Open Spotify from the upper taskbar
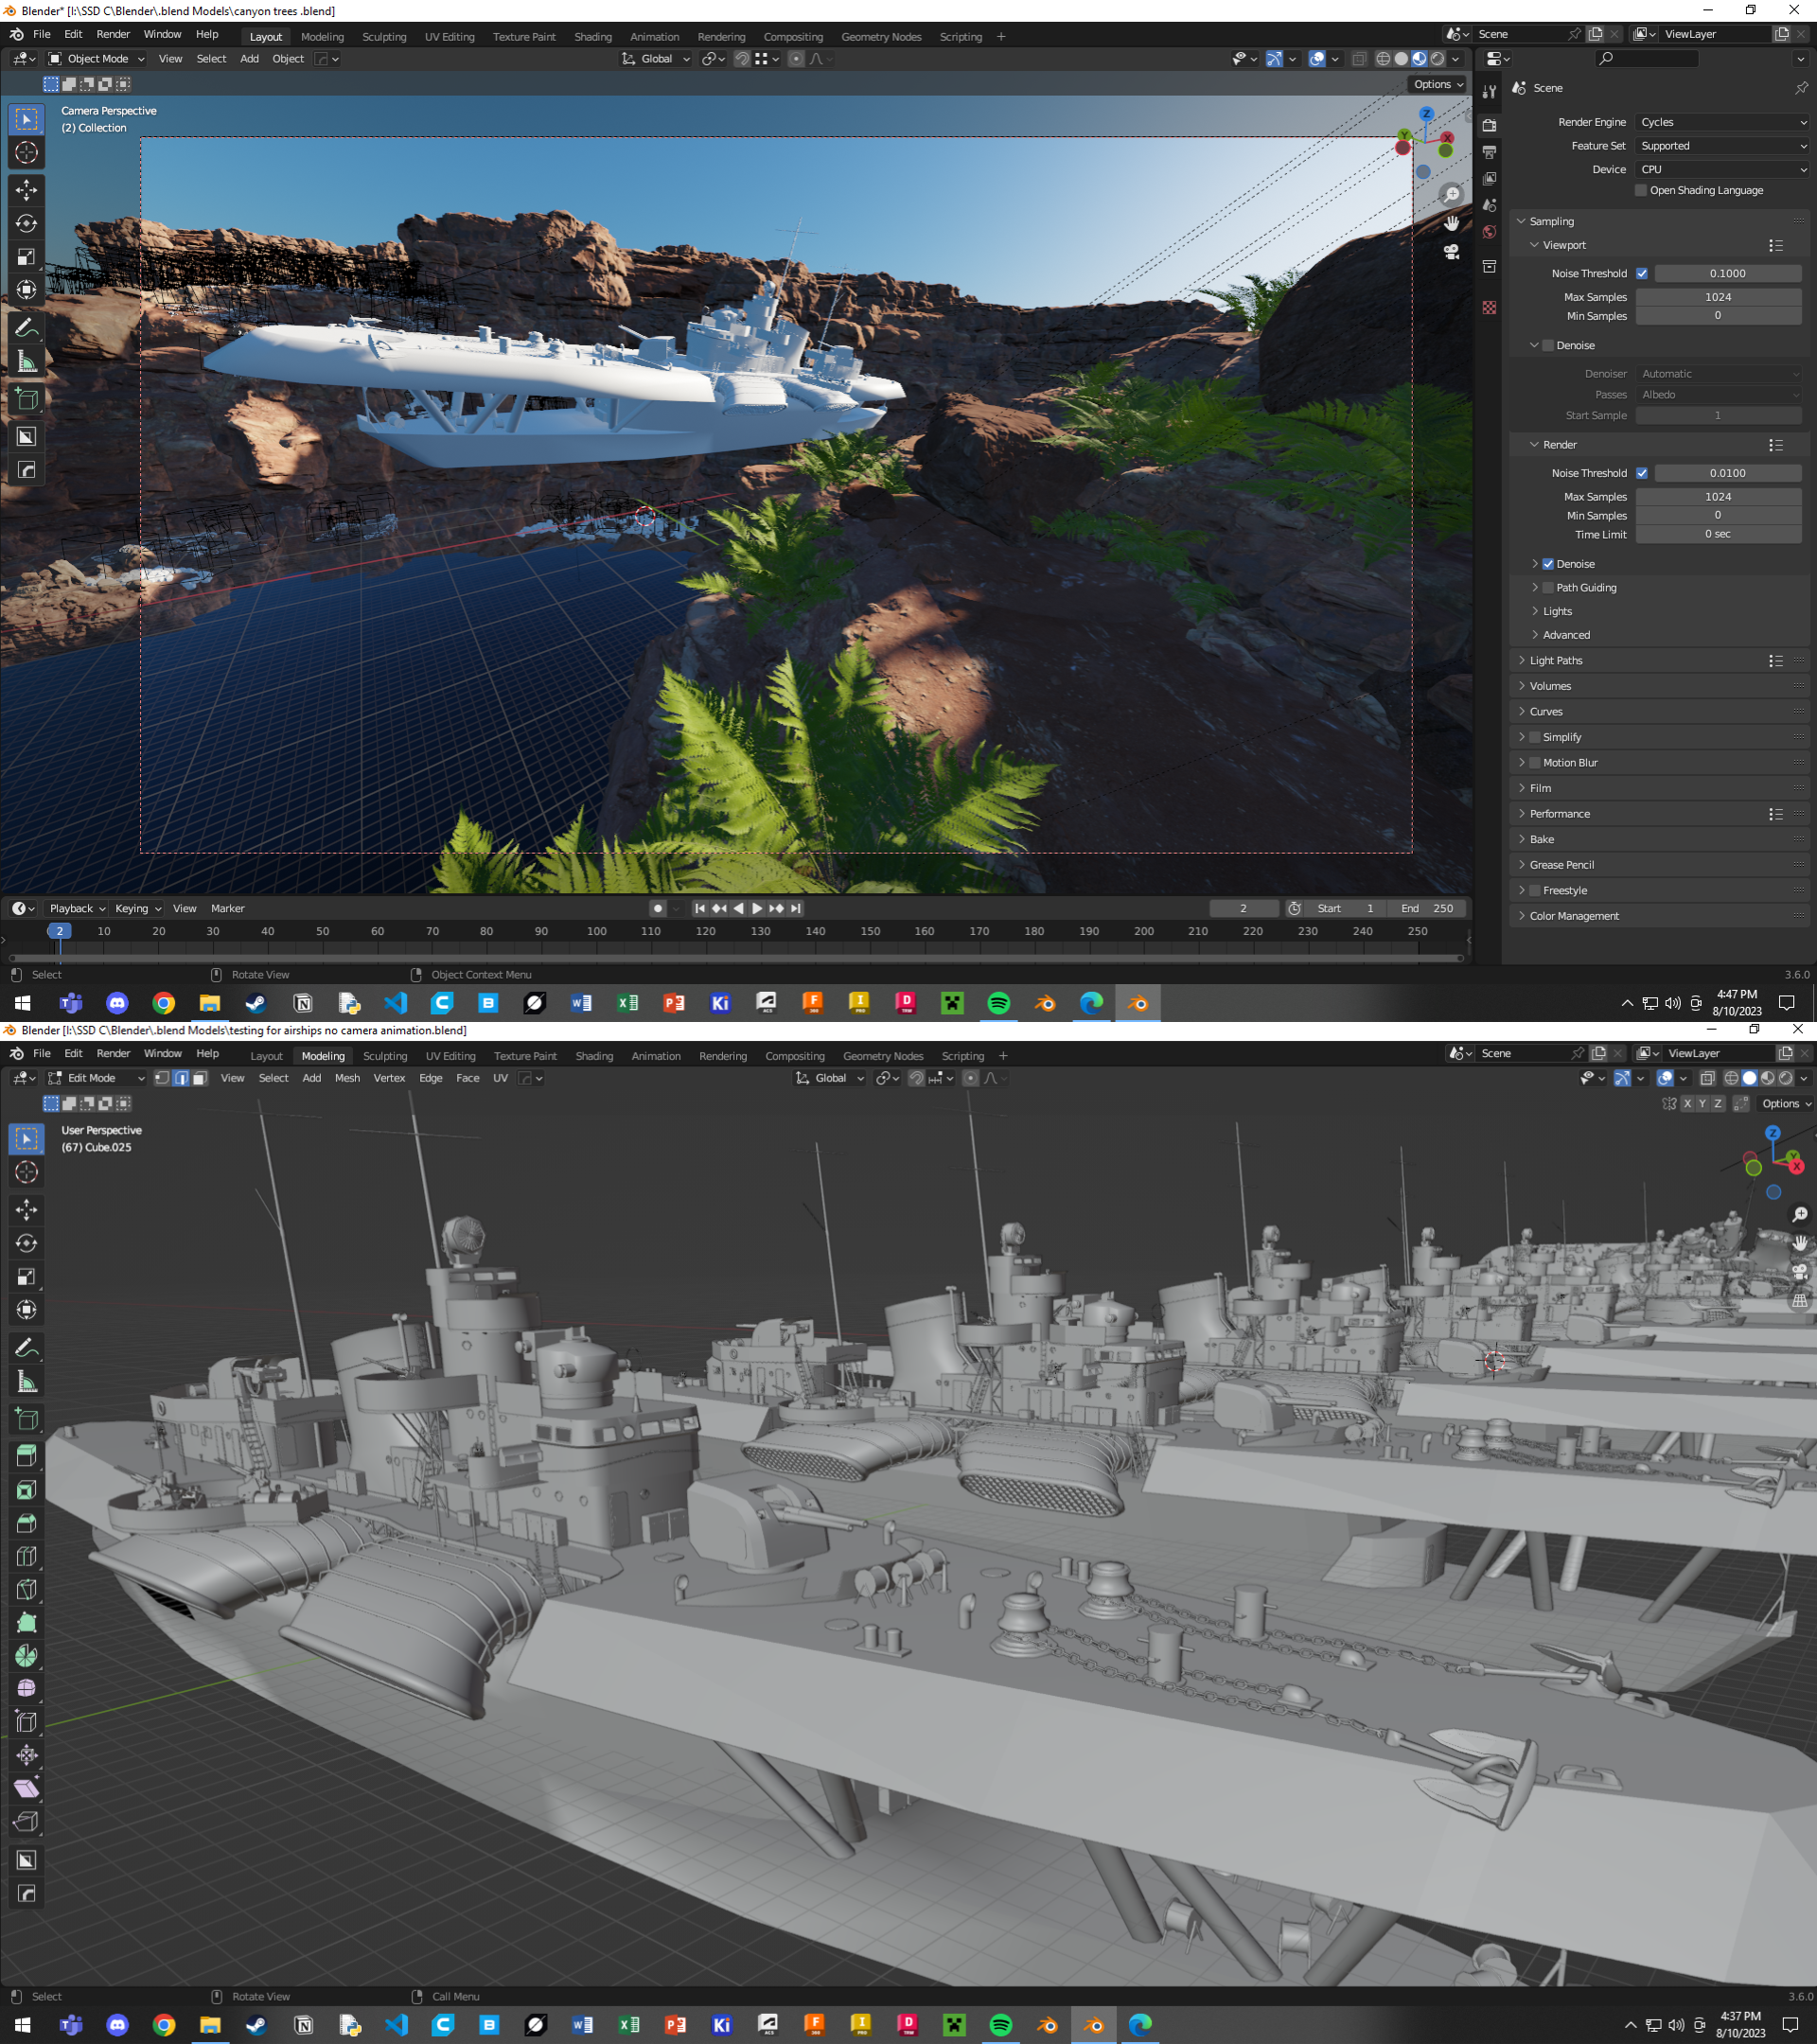Screen dimensions: 1817x2044 (x=998, y=1003)
